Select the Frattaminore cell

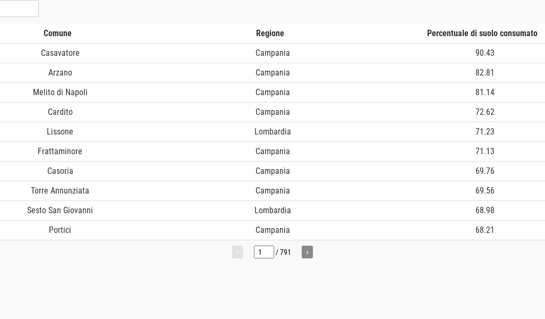[x=60, y=152]
